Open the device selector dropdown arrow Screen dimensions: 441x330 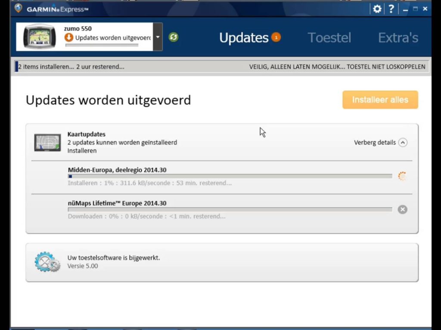(158, 37)
